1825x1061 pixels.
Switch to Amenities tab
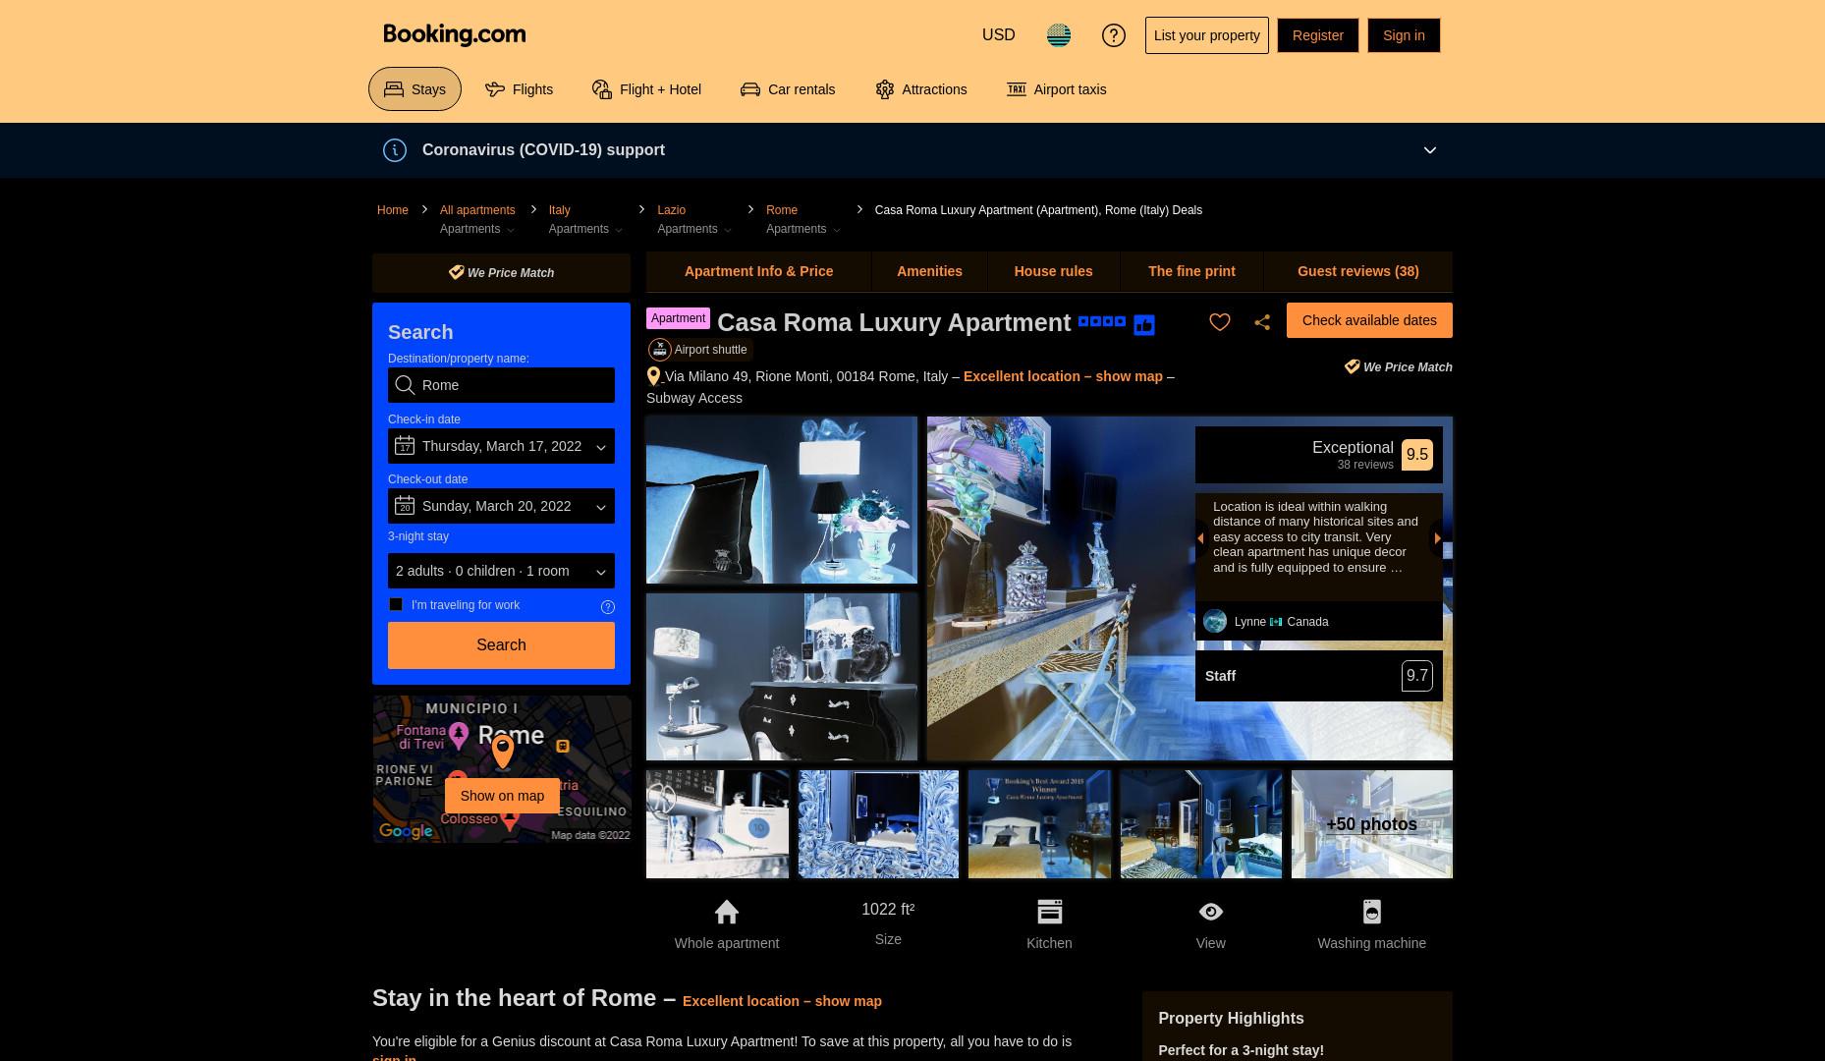929,271
